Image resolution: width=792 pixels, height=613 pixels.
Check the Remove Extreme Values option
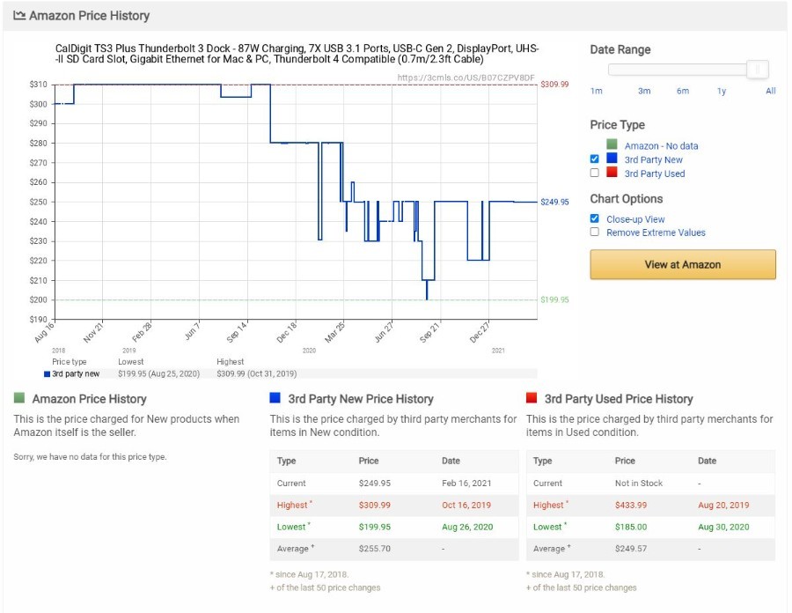tap(595, 232)
